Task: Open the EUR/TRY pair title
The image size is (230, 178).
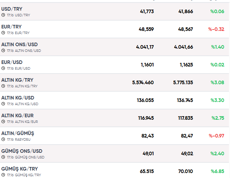Action: 11,27
